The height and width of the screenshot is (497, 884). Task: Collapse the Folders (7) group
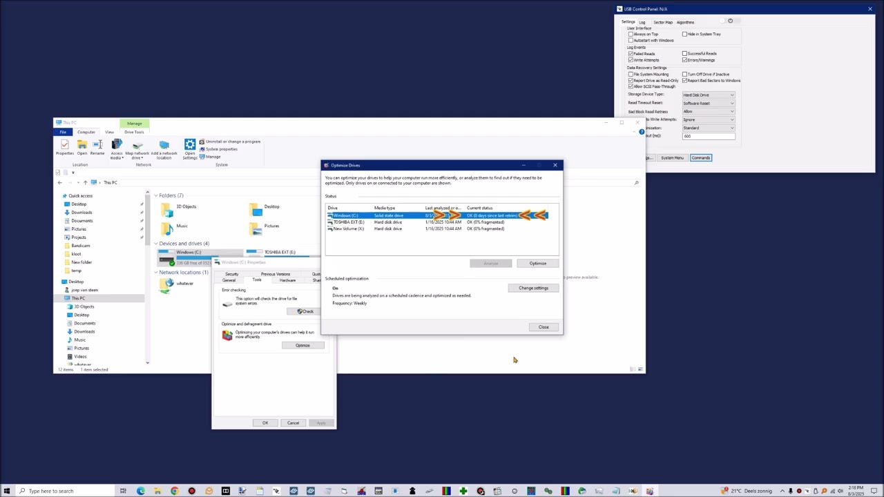(x=156, y=195)
